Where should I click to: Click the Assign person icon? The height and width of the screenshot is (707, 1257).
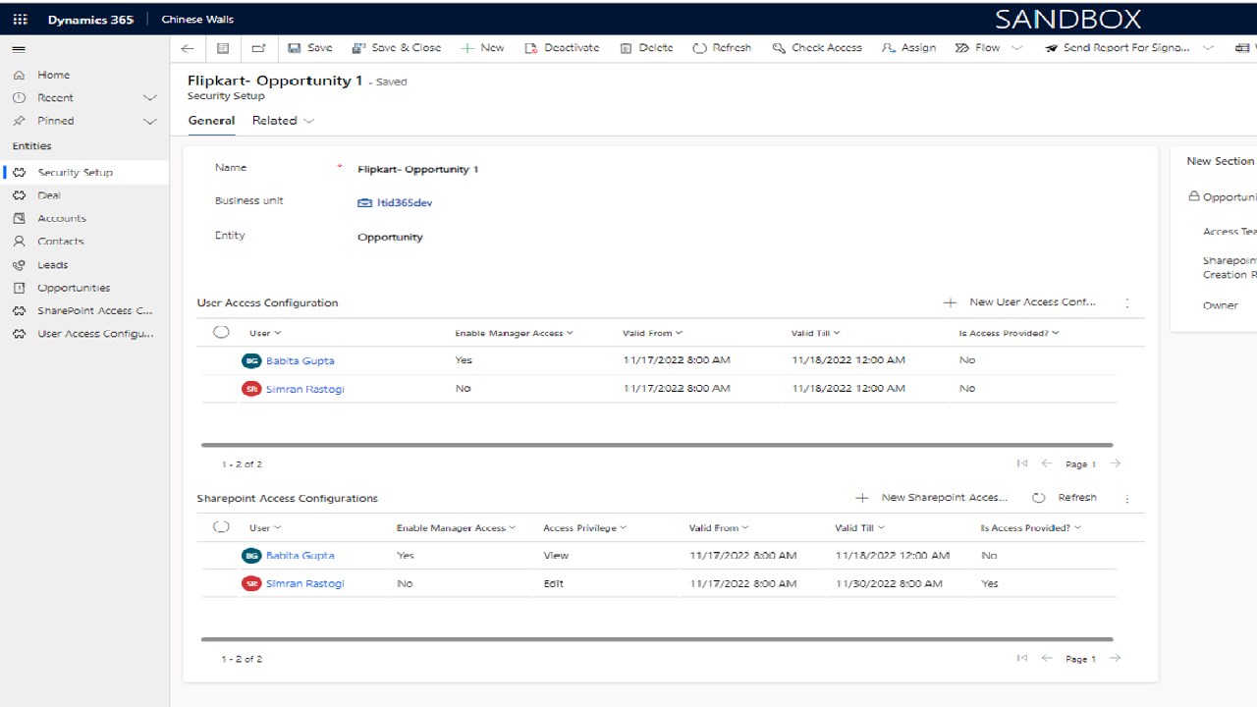[x=888, y=48]
